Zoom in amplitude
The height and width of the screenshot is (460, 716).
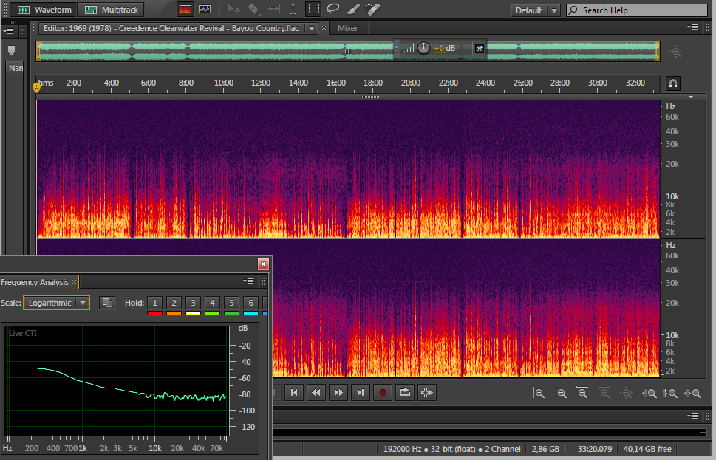(539, 393)
